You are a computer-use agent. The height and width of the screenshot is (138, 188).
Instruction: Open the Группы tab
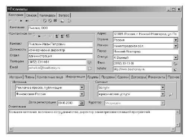[x=93, y=77]
